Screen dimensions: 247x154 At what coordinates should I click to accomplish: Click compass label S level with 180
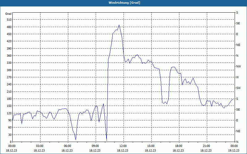237,99
